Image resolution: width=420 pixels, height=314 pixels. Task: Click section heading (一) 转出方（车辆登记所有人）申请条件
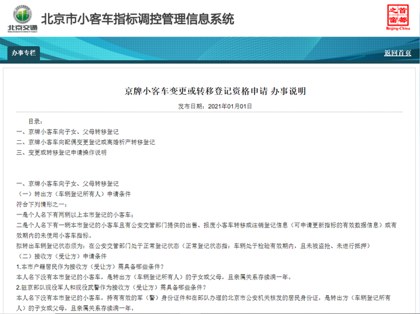tap(74, 194)
